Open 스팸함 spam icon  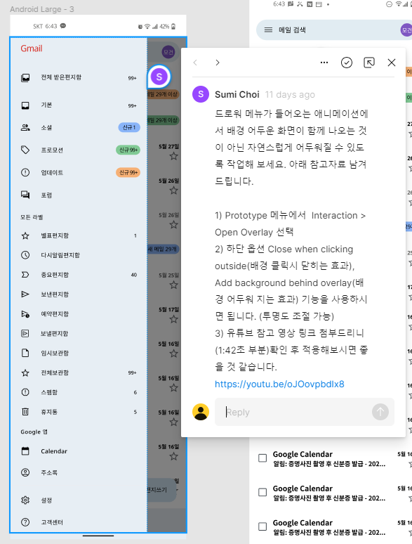pyautogui.click(x=25, y=392)
